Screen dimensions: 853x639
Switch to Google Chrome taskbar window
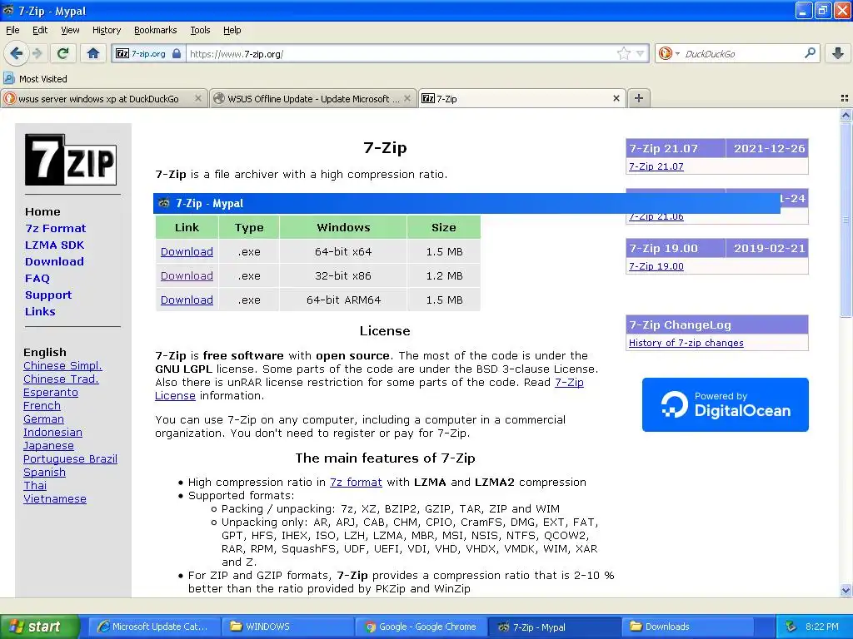[x=421, y=627]
